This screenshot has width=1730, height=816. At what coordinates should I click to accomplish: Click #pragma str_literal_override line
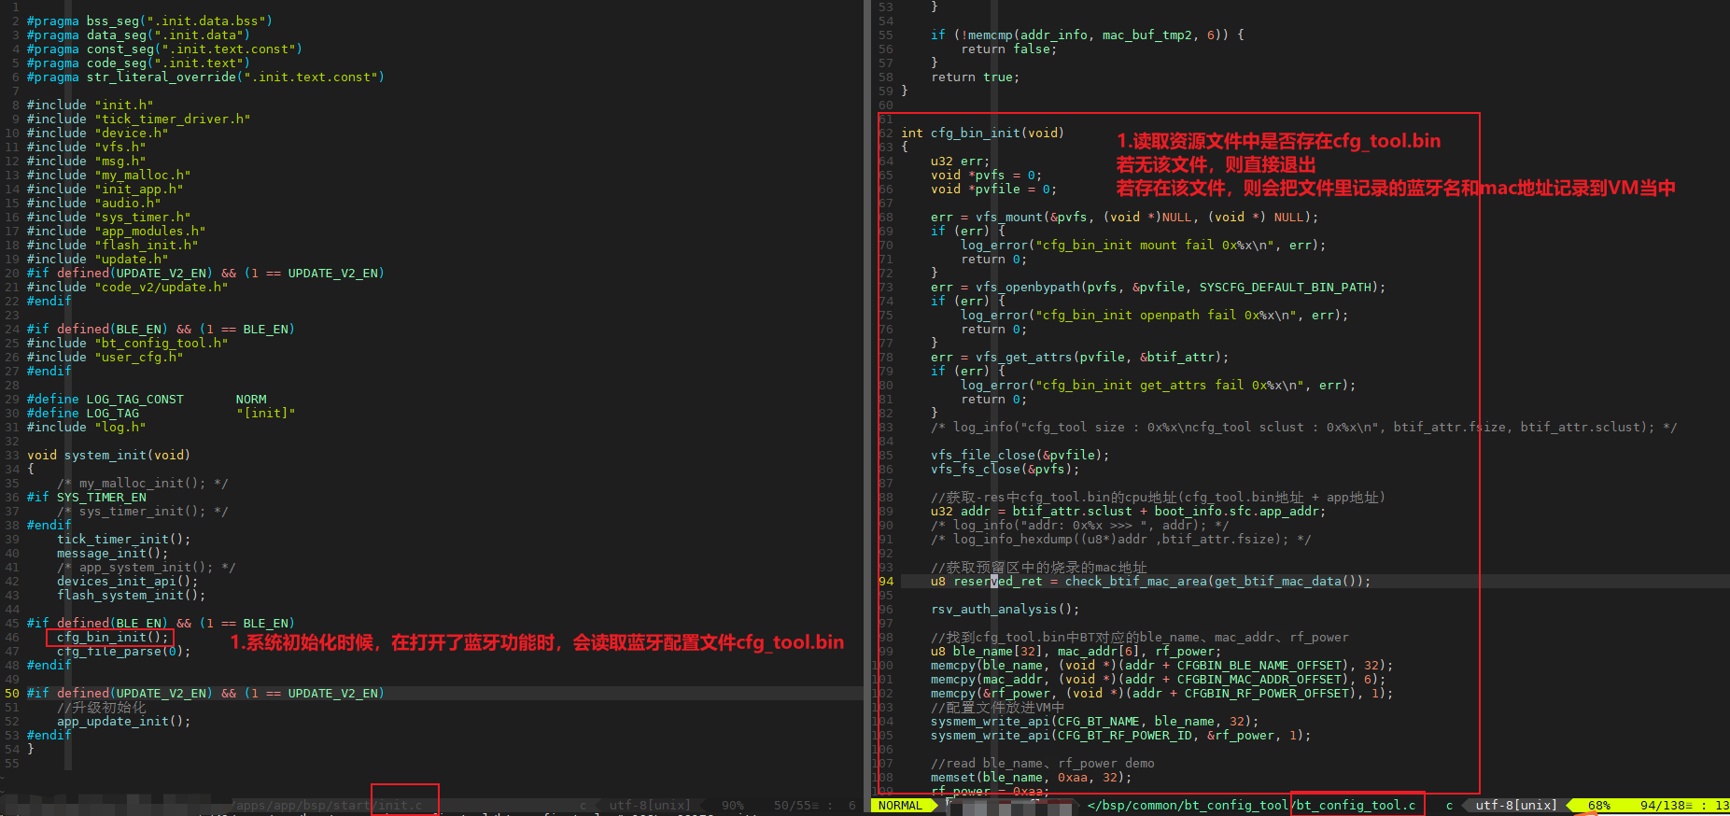[x=205, y=77]
